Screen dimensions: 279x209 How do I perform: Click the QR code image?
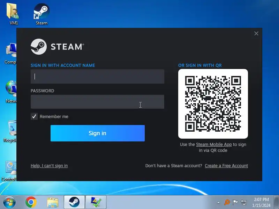[213, 104]
